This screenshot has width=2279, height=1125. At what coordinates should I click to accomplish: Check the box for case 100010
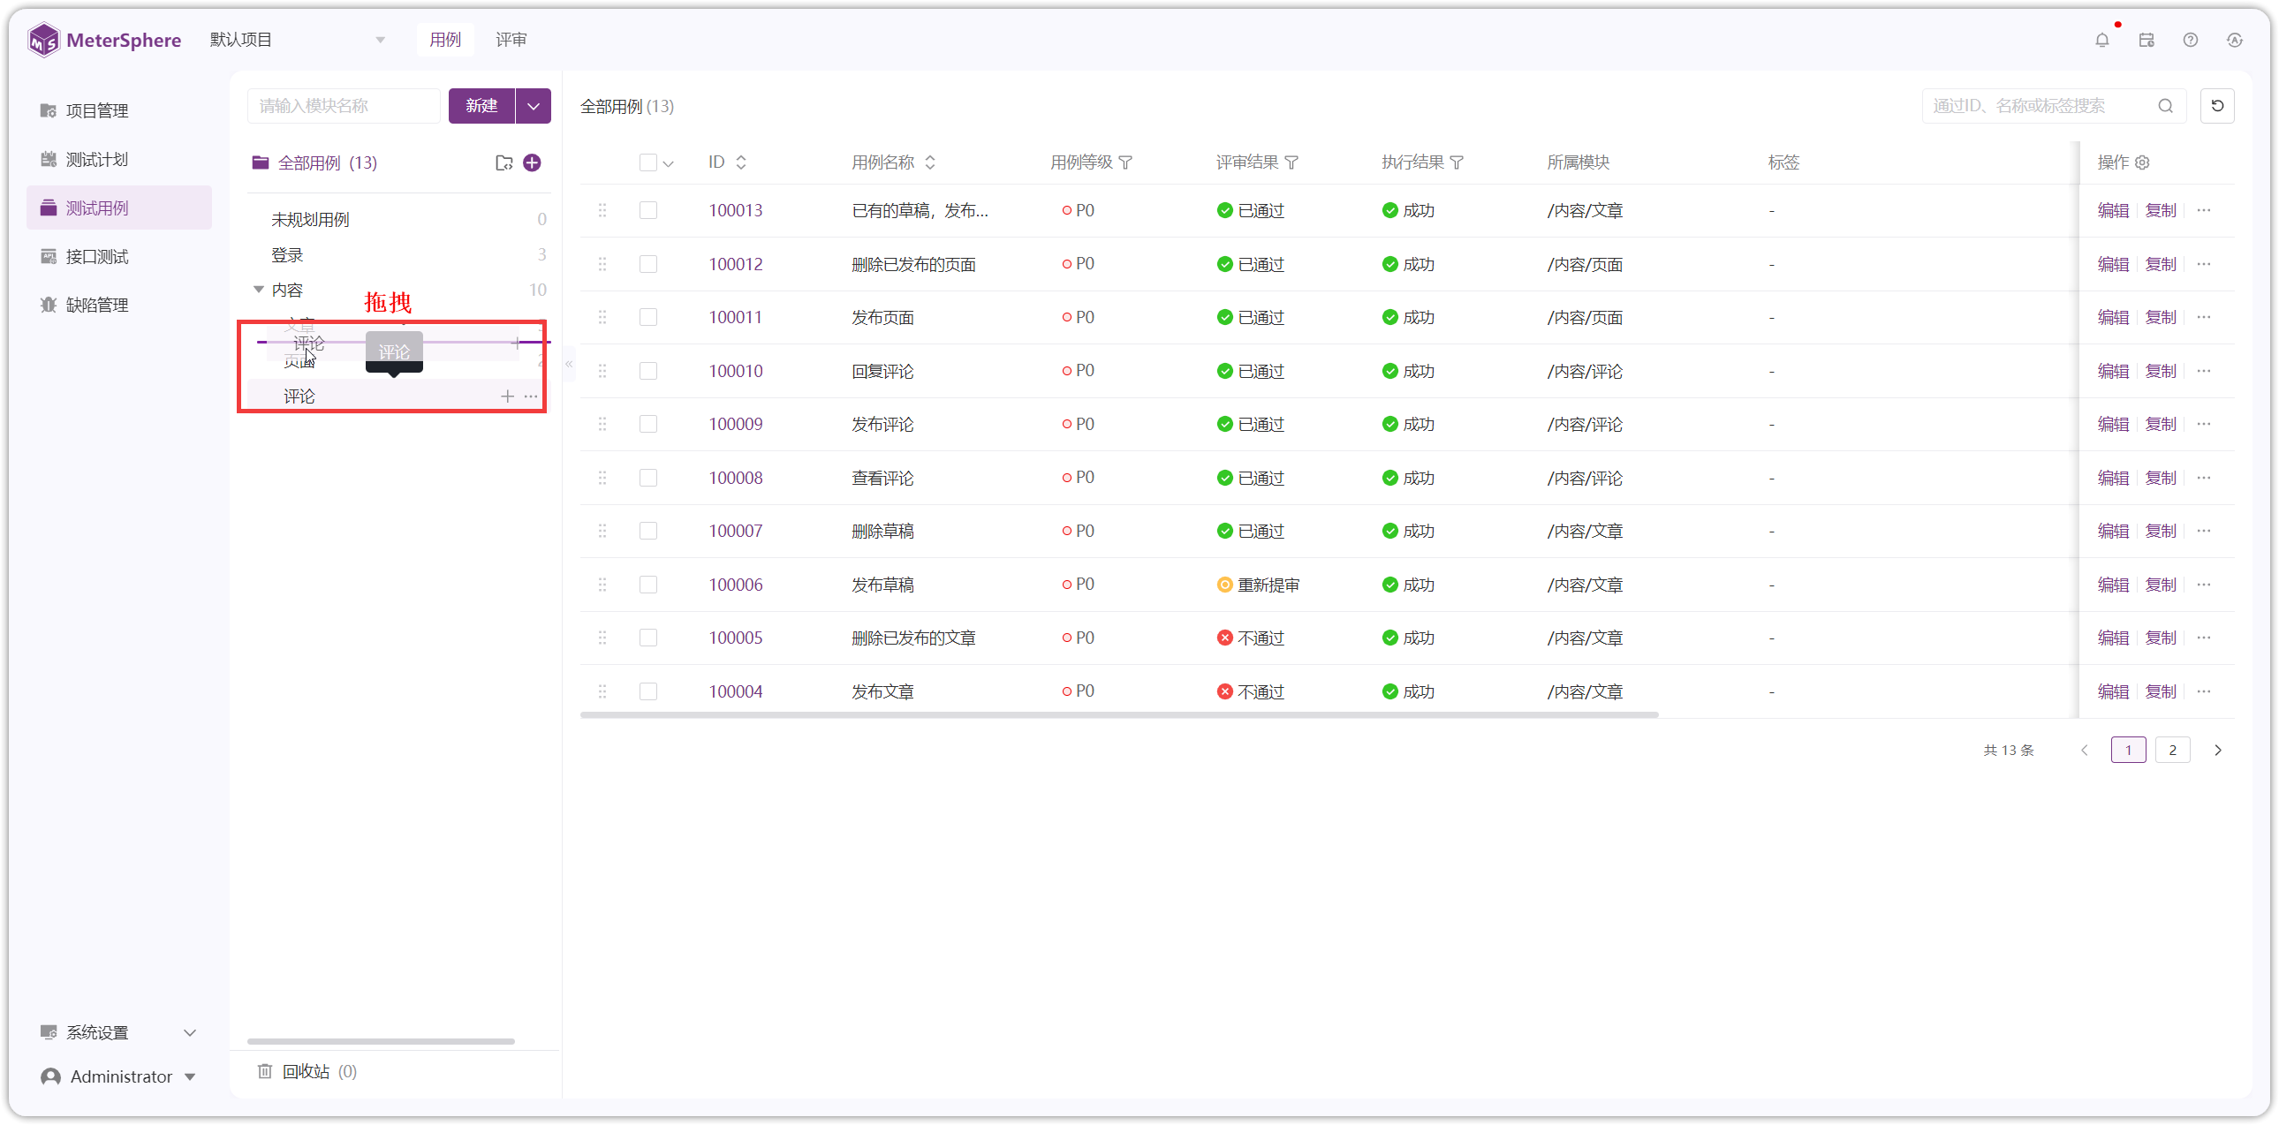648,372
